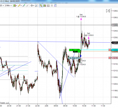Cancel the pink Sell STP order with red X
The image size is (118, 108).
pyautogui.click(x=109, y=58)
